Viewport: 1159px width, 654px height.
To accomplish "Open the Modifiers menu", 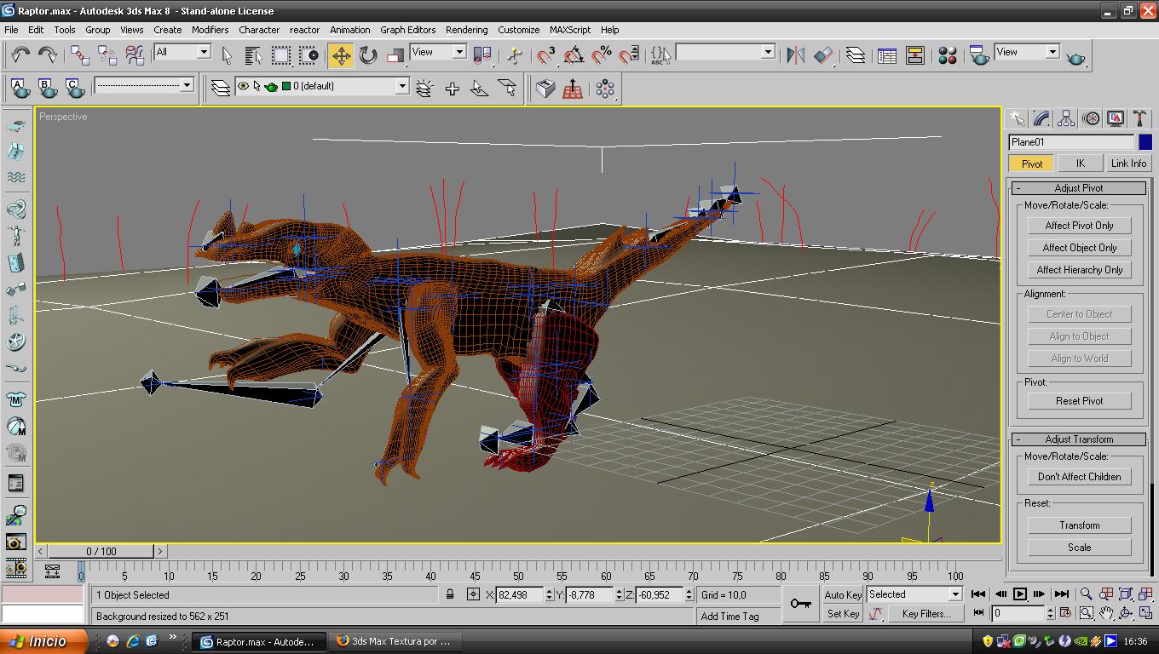I will click(x=210, y=30).
